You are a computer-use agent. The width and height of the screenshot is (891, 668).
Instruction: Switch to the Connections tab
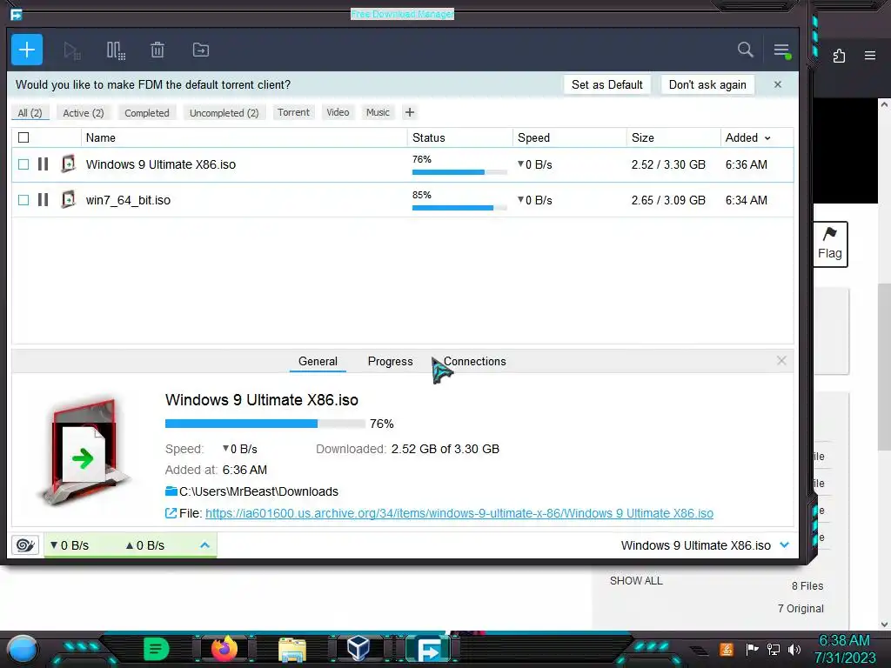[x=474, y=361]
